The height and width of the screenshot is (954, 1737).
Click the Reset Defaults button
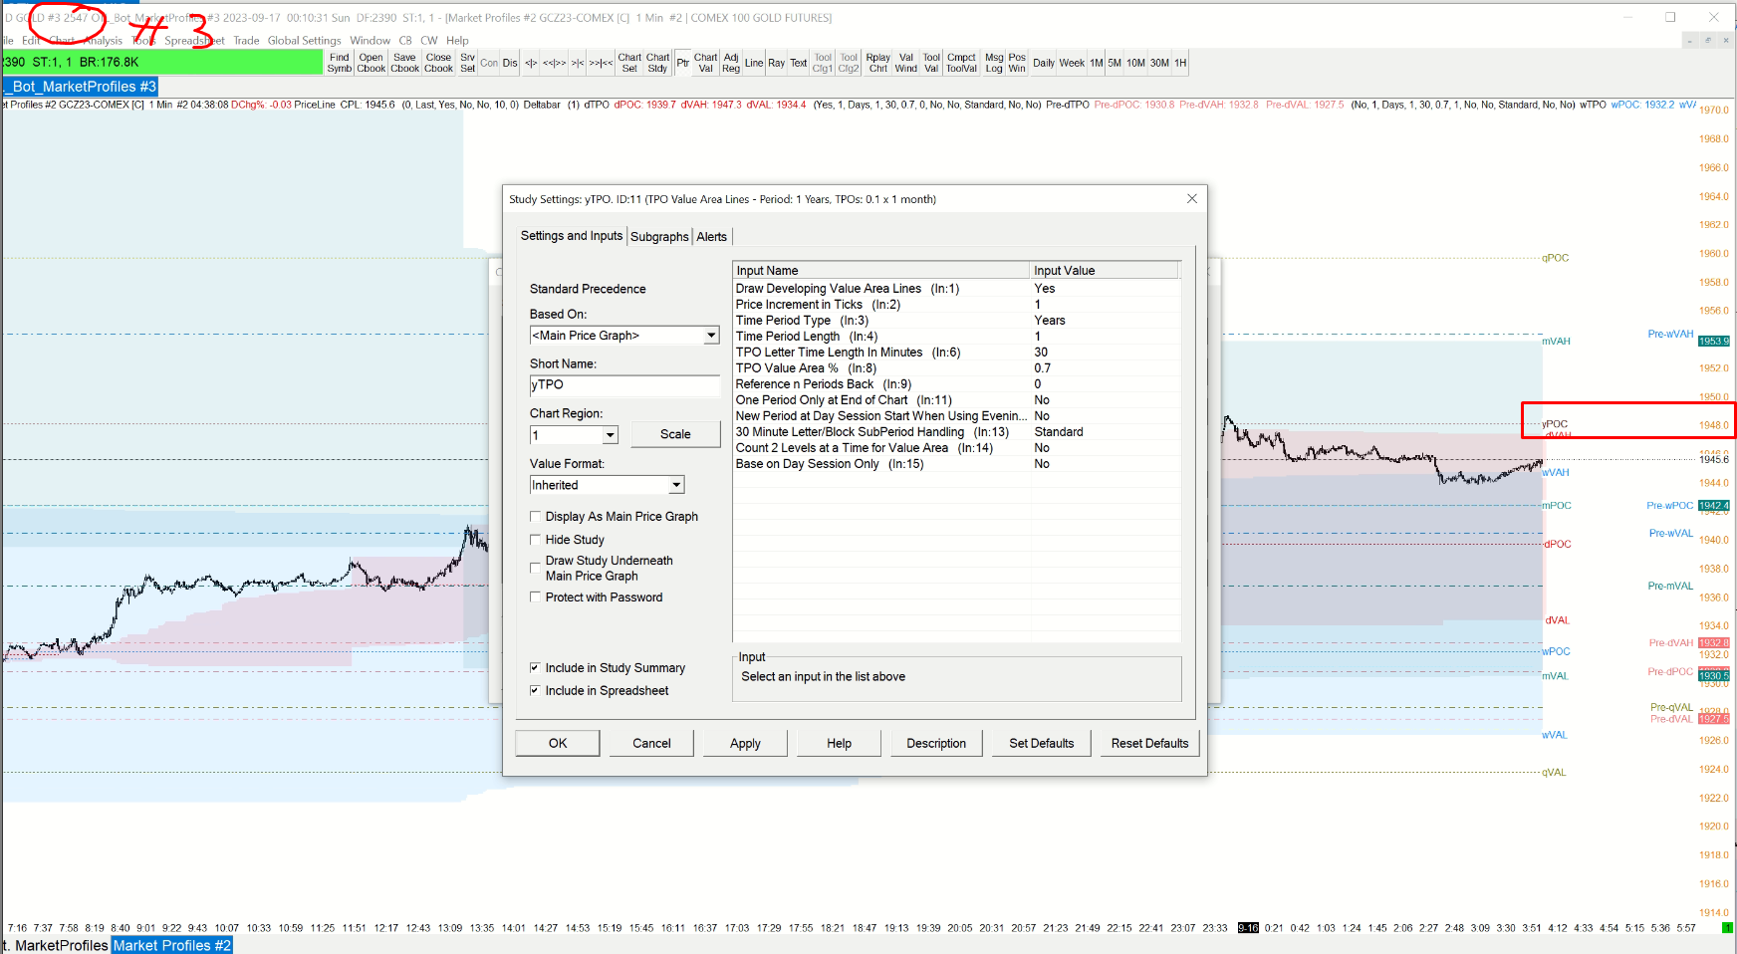point(1150,743)
